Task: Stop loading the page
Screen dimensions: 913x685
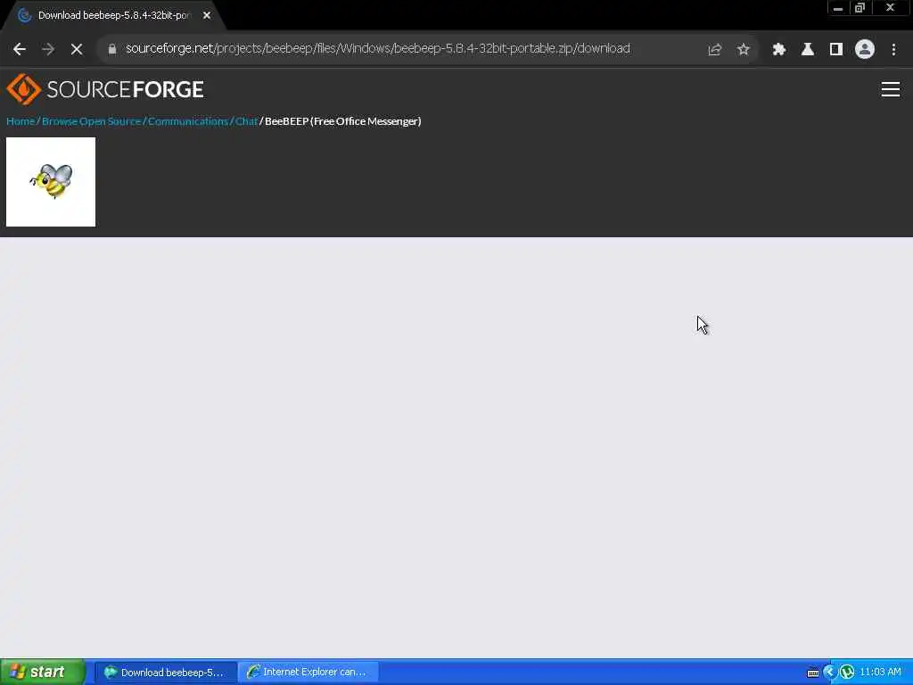Action: [77, 49]
